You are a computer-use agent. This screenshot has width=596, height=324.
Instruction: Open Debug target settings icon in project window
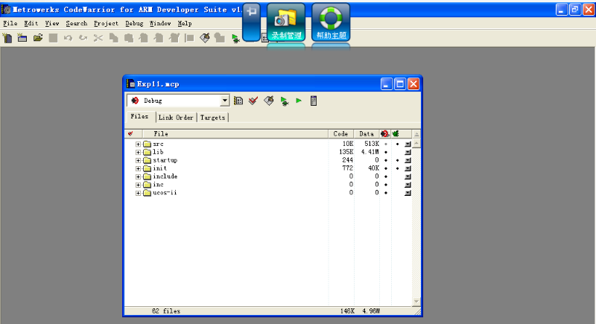point(238,101)
